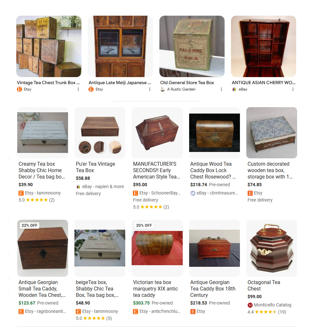Click the Antique Georgian Small Tea Caddy 22% OFF image

42,248
